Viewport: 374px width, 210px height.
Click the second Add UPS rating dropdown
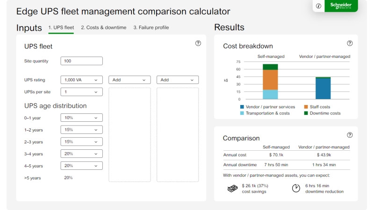point(177,80)
